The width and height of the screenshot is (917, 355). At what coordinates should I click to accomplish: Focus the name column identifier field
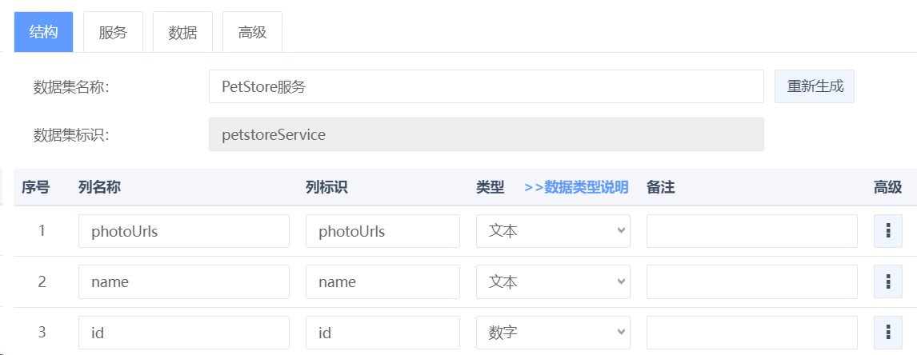pos(382,281)
